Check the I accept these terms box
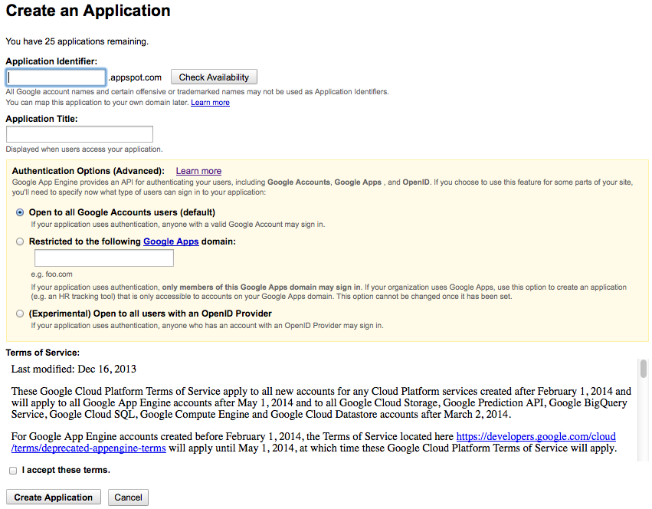 (13, 471)
